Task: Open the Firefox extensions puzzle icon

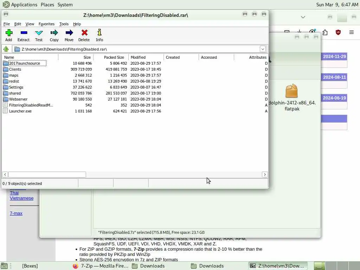Action: tap(325, 32)
